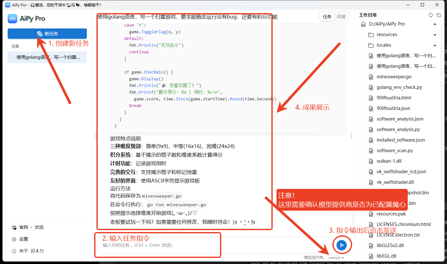Click file icon next to minesweeper.go
447x264 pixels.
pyautogui.click(x=371, y=77)
